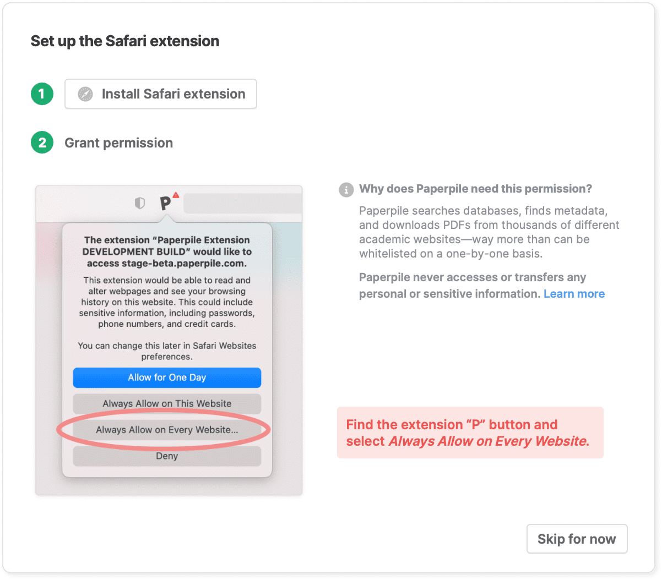Screen dimensions: 662x580
Task: Click the red warning triangle on the P icon
Action: coord(176,195)
